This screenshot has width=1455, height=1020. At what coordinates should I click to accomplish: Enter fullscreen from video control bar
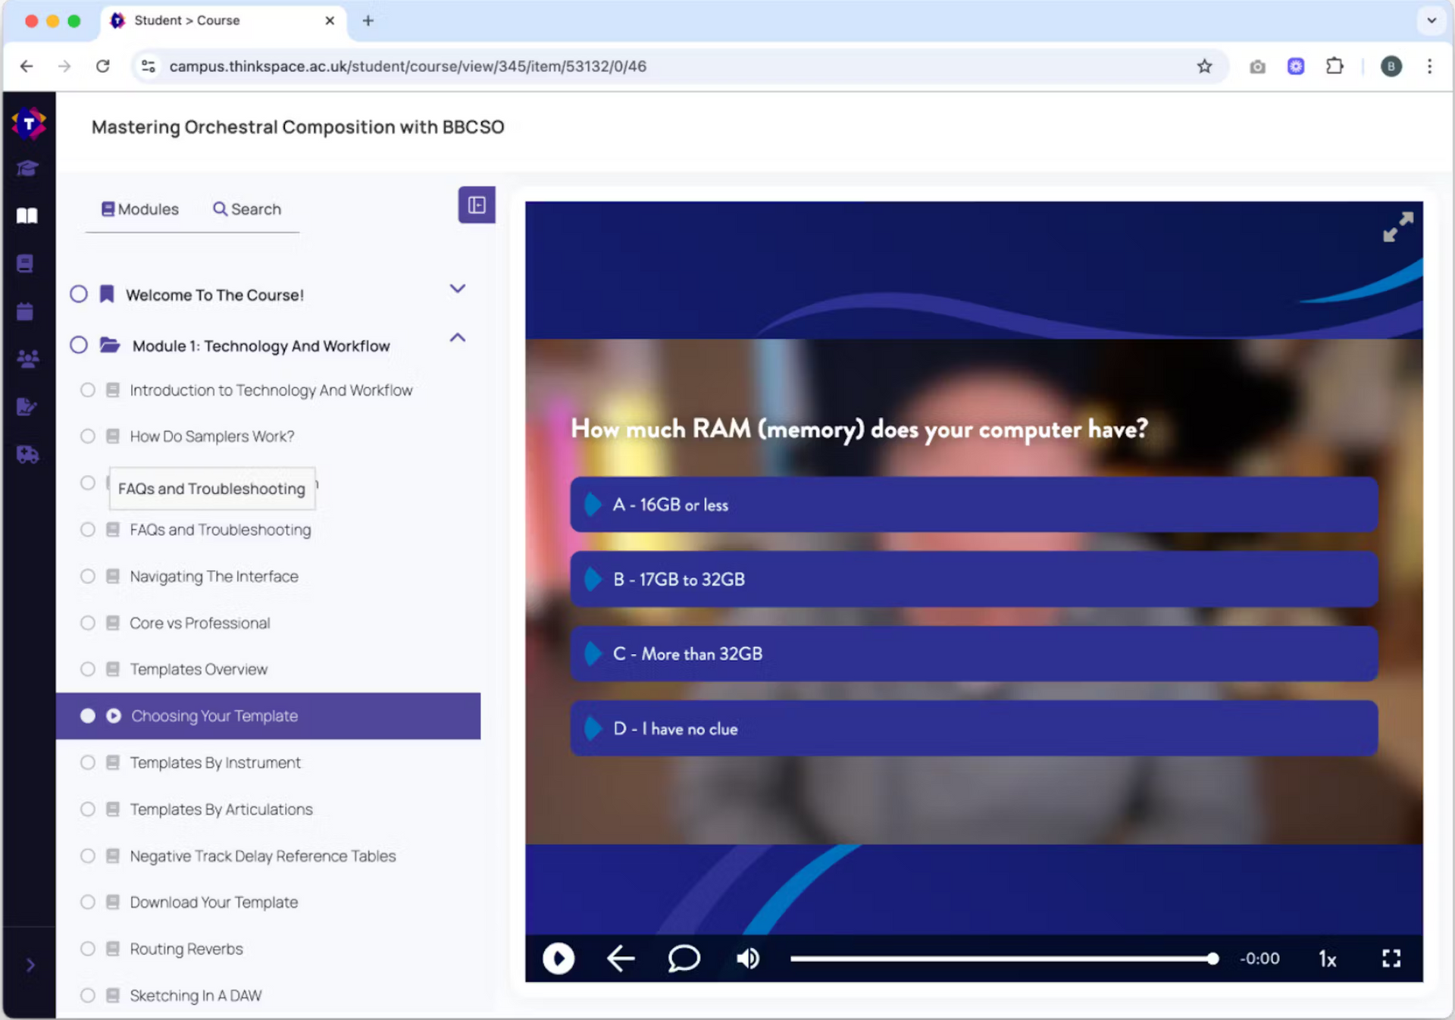coord(1391,959)
